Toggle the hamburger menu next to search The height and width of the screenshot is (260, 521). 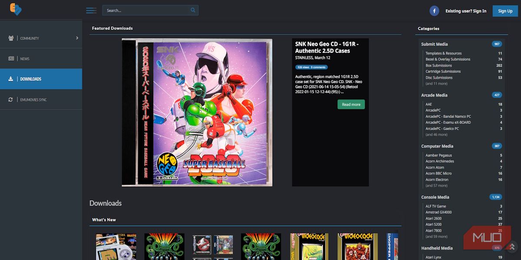pyautogui.click(x=91, y=10)
